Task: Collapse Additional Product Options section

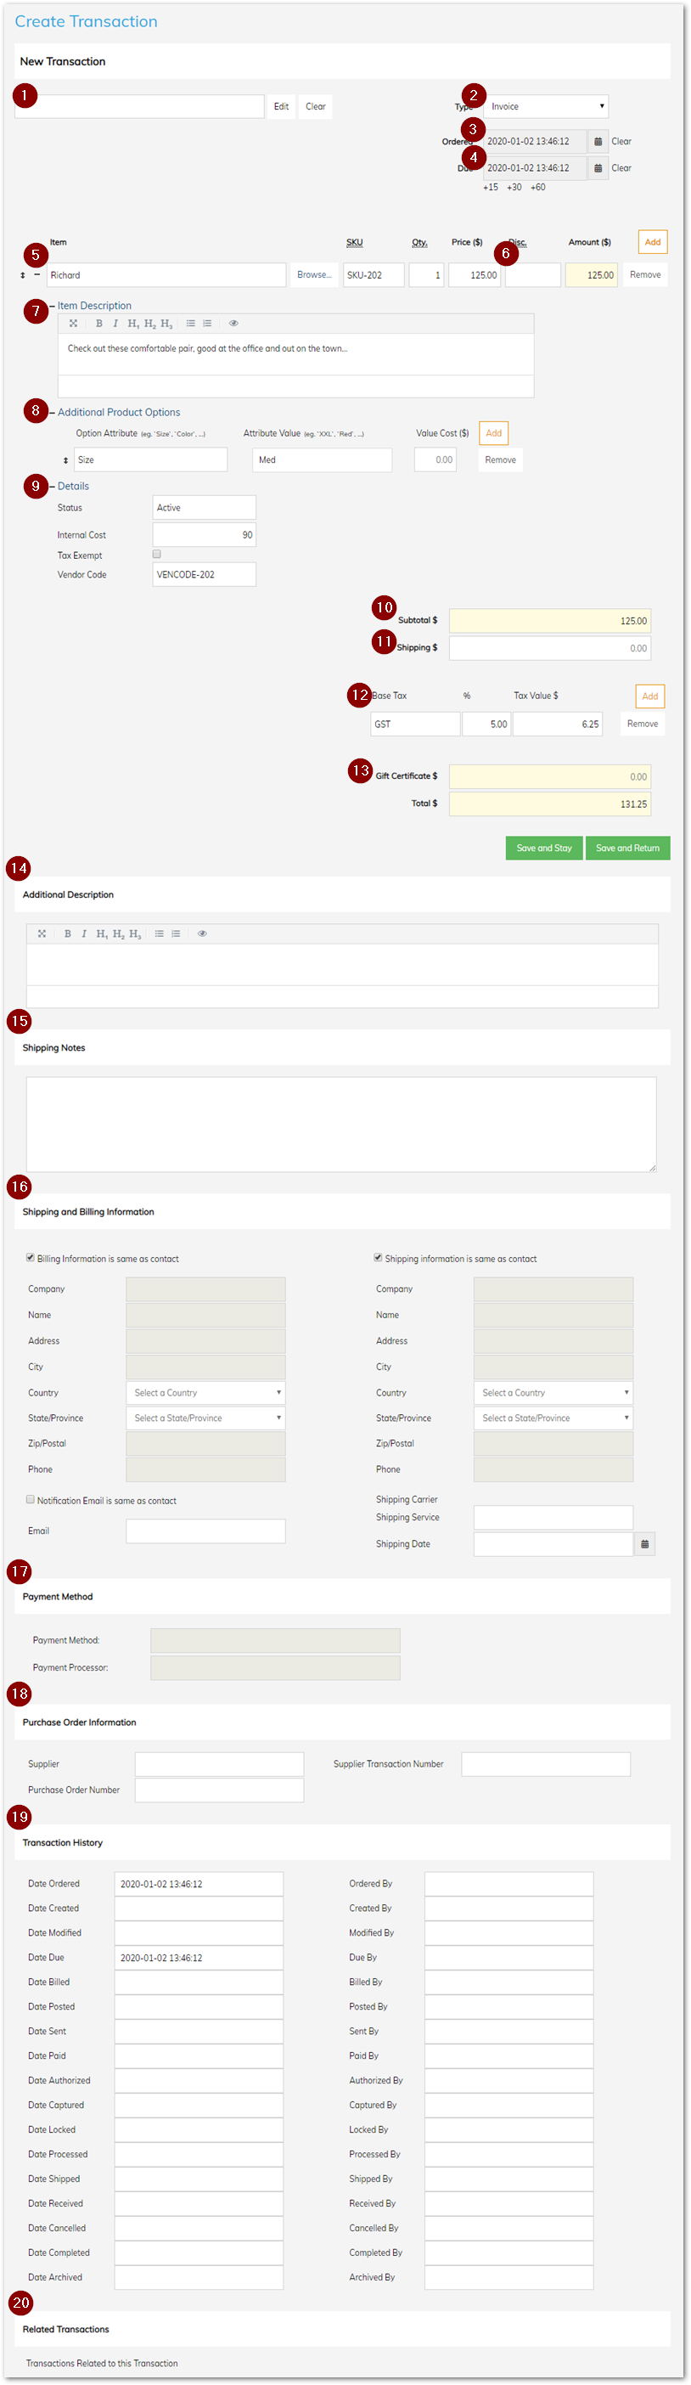Action: [x=53, y=413]
